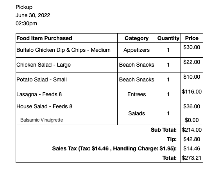Click the Lasagna - Feeds 8 entry
This screenshot has height=173, width=220.
point(39,94)
